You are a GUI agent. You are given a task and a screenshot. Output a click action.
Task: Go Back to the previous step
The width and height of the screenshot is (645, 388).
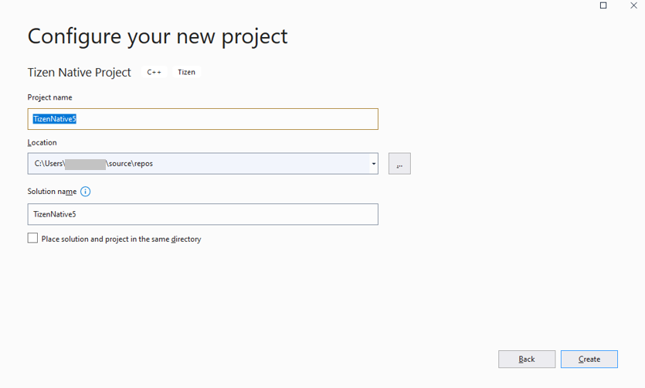(527, 359)
